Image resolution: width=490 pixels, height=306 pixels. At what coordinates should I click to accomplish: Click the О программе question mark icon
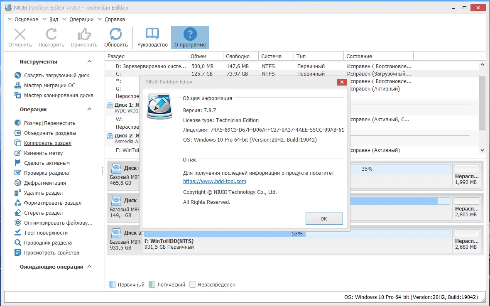coord(190,34)
